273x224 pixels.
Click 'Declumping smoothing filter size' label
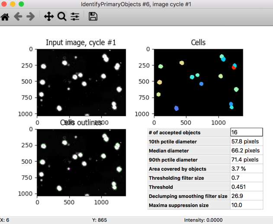point(188,196)
